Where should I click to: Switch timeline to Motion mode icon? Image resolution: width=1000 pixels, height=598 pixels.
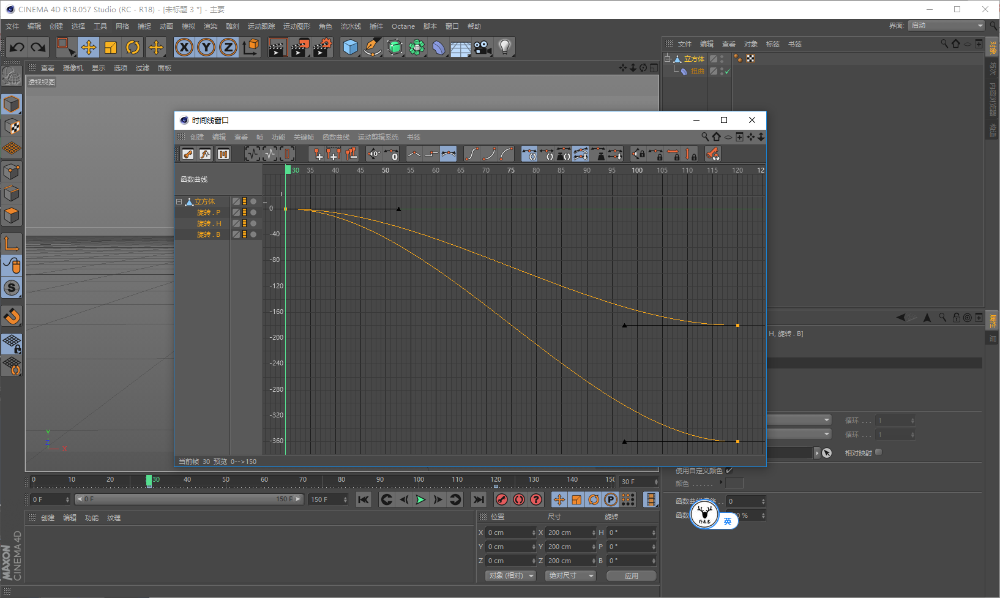pos(223,154)
